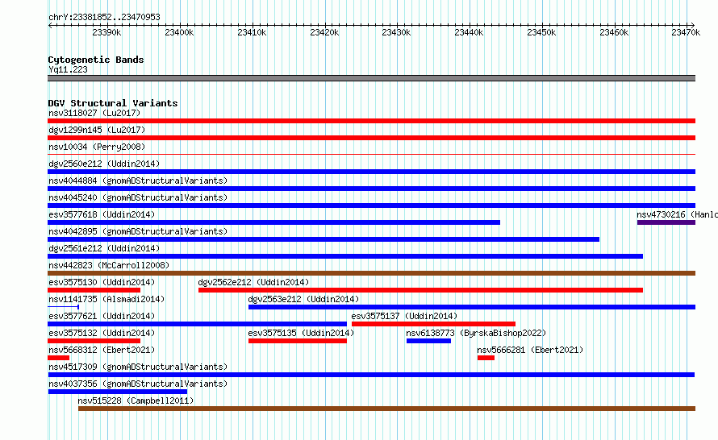Select the blue nsv4042895 variant bar
The width and height of the screenshot is (718, 440).
pos(324,239)
